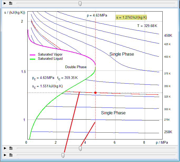180x162 pixels.
Task: Click the red state point on chart
Action: pyautogui.click(x=95, y=93)
